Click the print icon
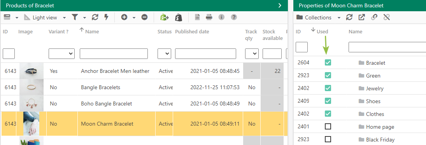Image resolution: width=426 pixels, height=145 pixels. 209,17
